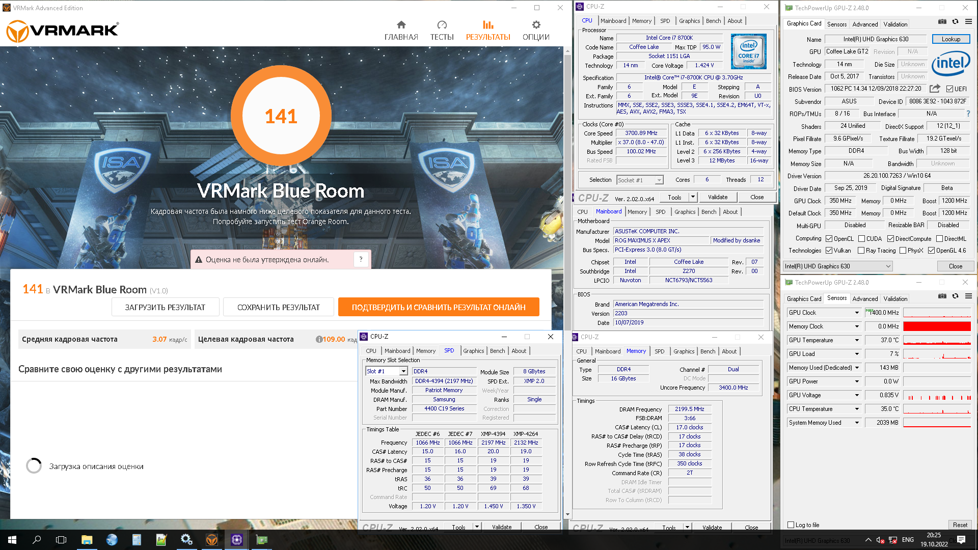978x550 pixels.
Task: Expand the GPU Clock sensor dropdown
Action: (x=857, y=313)
